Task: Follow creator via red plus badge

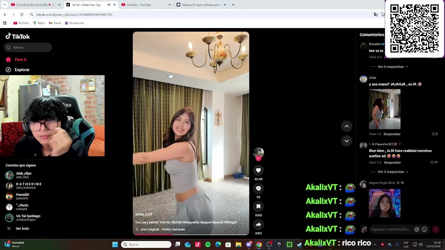Action: point(258,158)
